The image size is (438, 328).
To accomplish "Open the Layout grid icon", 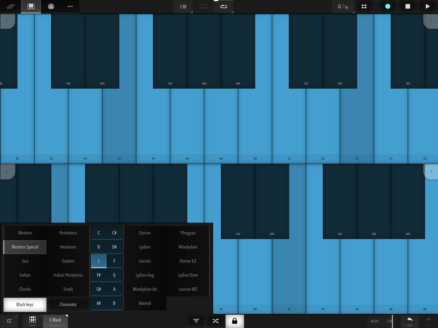I will [32, 321].
